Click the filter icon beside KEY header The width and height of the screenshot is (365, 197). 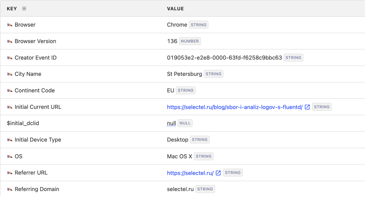[x=24, y=8]
